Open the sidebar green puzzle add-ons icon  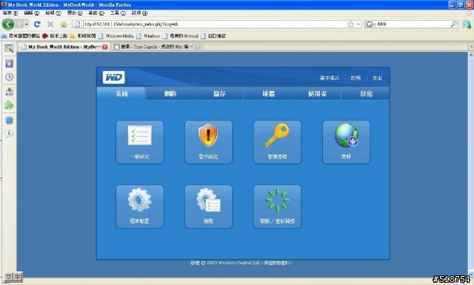coord(9,105)
